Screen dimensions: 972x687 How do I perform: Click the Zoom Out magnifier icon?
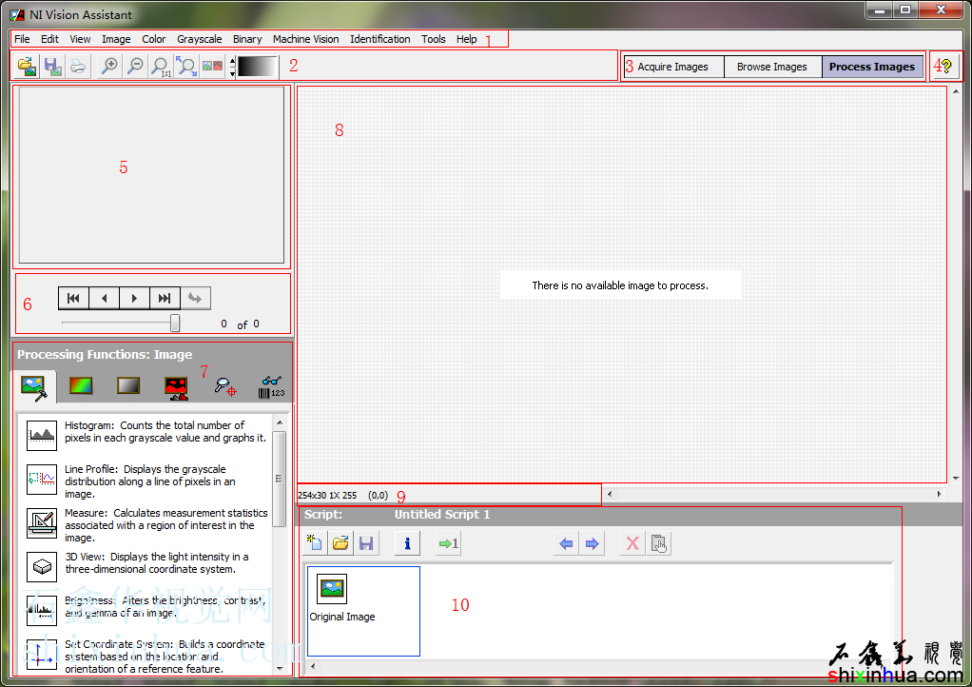coord(136,67)
